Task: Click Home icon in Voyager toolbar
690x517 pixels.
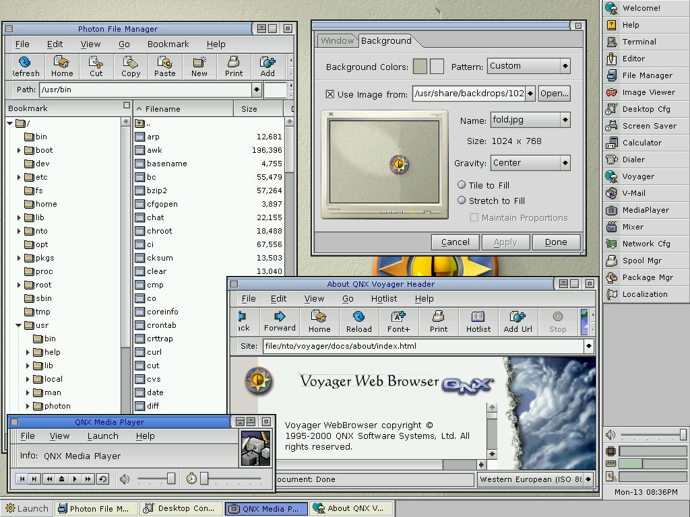Action: [319, 322]
